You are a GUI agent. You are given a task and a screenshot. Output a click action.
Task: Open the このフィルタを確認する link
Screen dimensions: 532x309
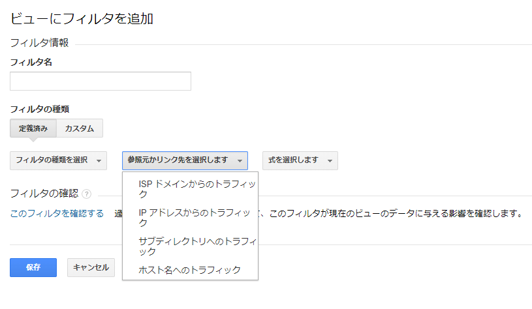tap(57, 213)
